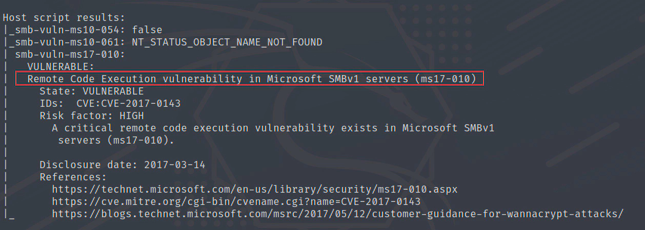The width and height of the screenshot is (645, 230).
Task: Click 'SMBv1' at the description line's end
Action: pyautogui.click(x=480, y=128)
